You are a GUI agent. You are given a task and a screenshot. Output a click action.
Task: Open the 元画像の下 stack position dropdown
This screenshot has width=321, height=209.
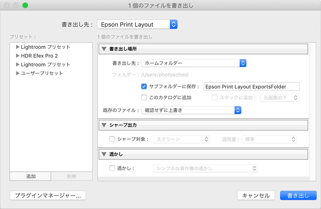[x=279, y=98]
